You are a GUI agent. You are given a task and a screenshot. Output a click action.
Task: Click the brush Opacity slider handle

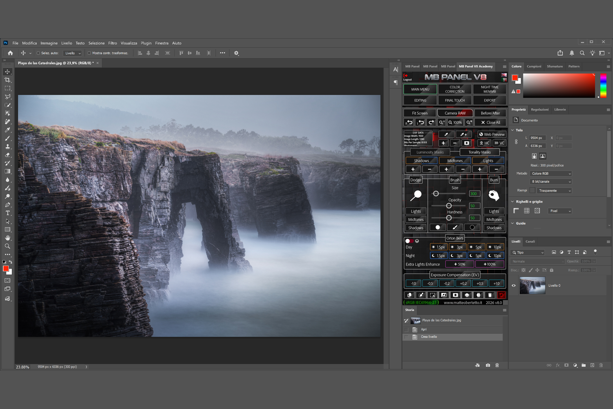[x=449, y=206]
